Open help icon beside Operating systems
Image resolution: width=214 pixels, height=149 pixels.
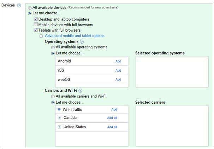[82, 42]
